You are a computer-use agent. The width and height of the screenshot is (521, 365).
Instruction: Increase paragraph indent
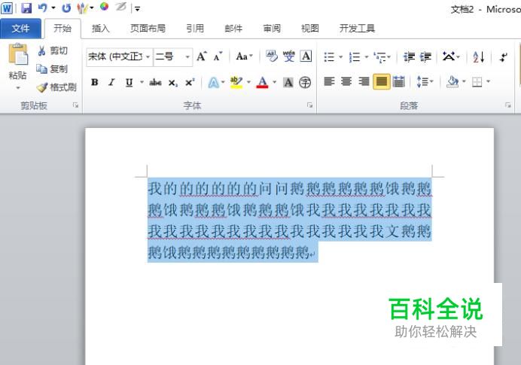(425, 57)
